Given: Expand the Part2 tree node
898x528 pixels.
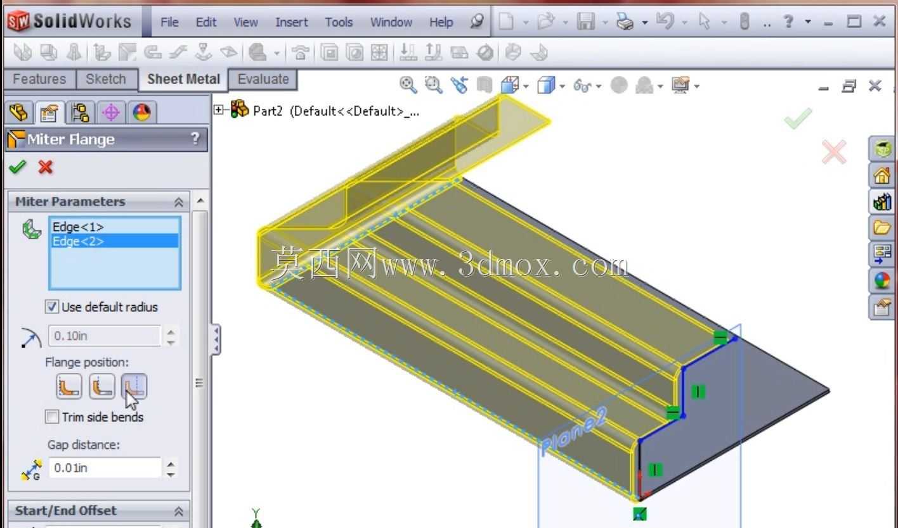Looking at the screenshot, I should pos(219,110).
